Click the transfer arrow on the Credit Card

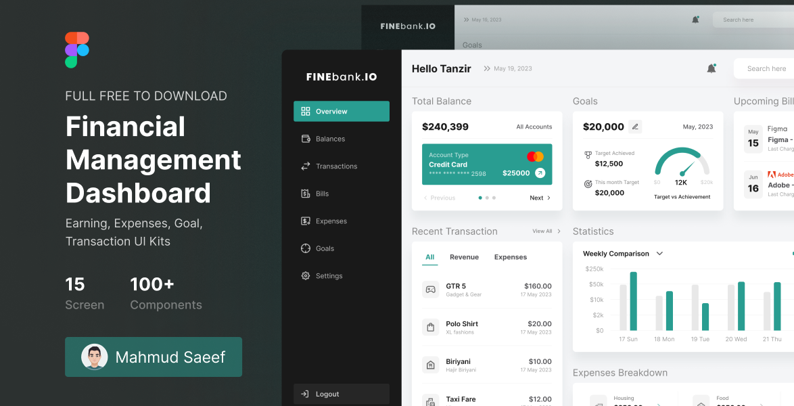[x=540, y=173]
